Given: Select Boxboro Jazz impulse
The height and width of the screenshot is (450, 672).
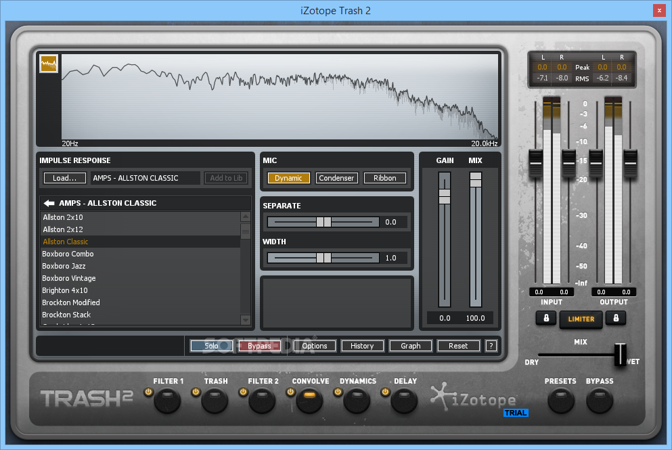Looking at the screenshot, I should point(140,266).
